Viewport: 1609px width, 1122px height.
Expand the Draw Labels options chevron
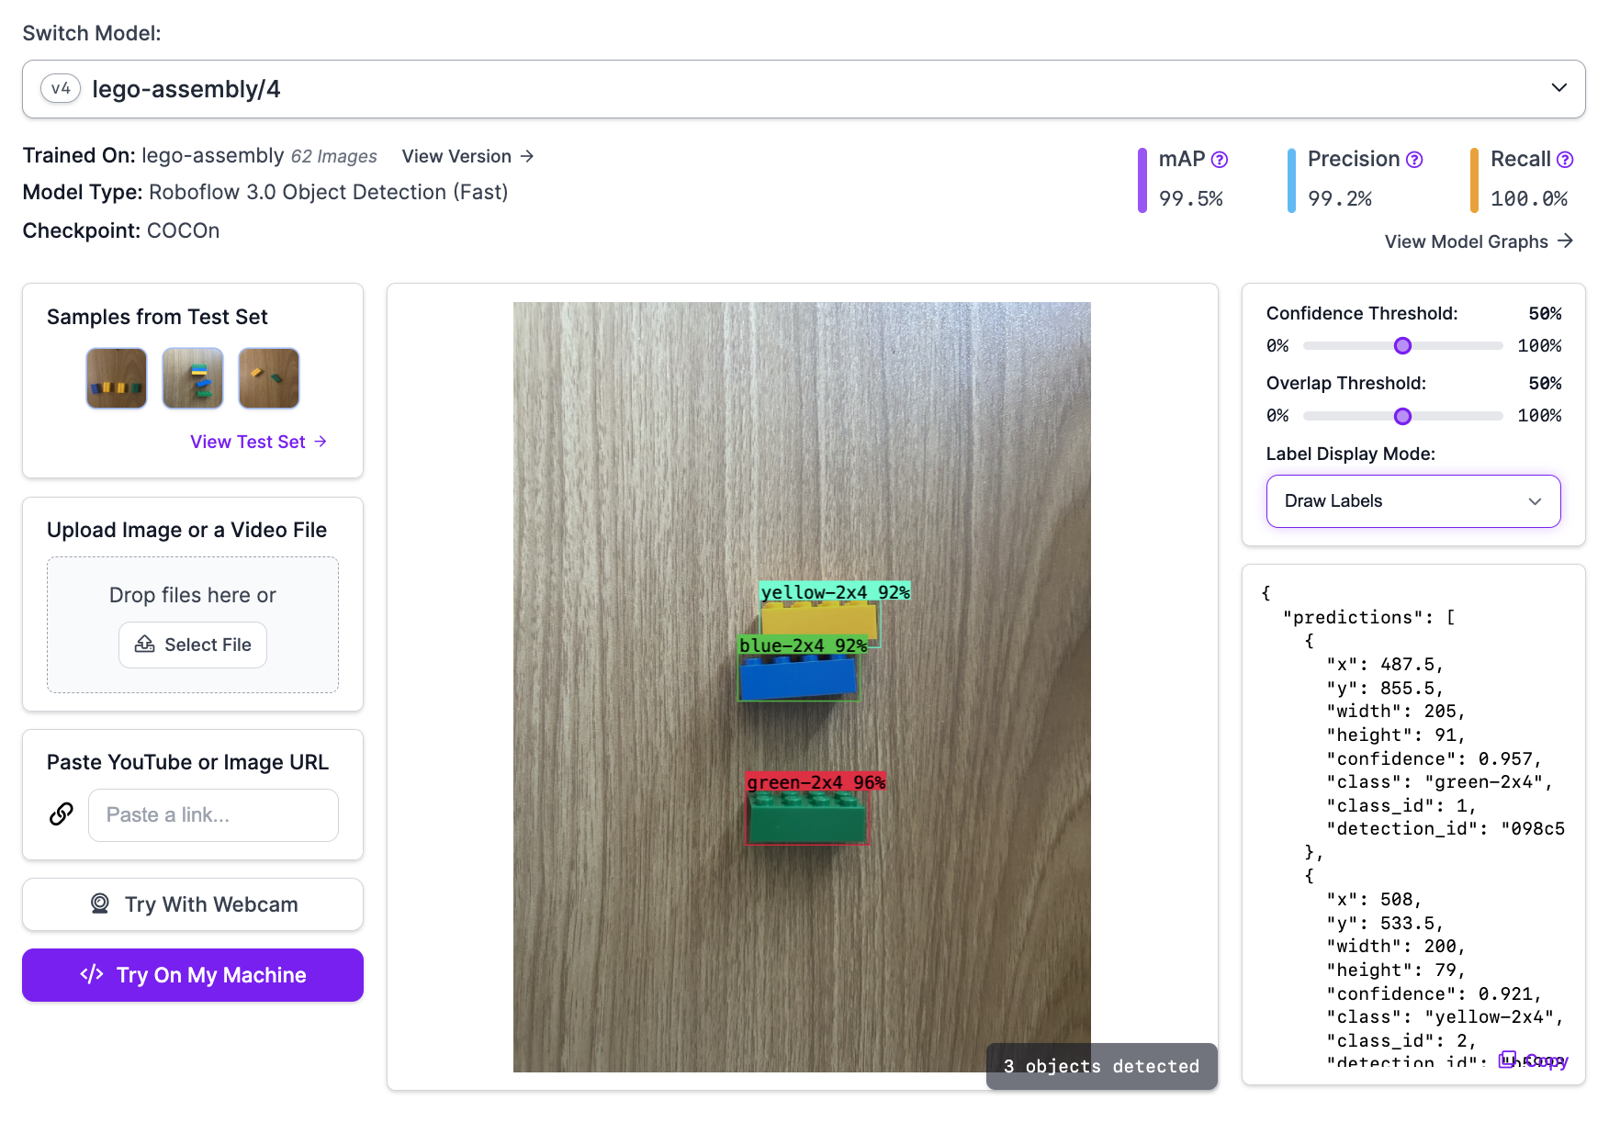(x=1535, y=501)
